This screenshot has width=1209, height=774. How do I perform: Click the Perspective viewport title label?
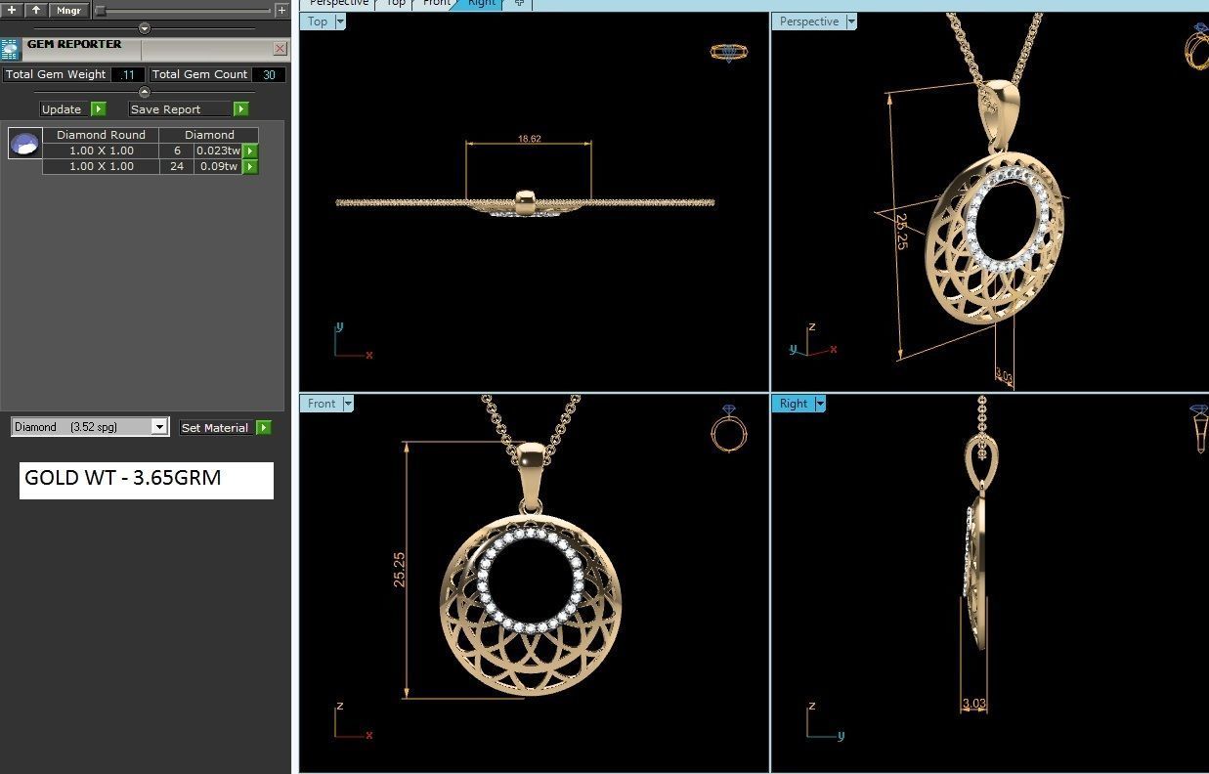(x=809, y=21)
